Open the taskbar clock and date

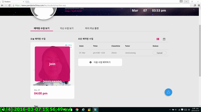[x=195, y=109]
